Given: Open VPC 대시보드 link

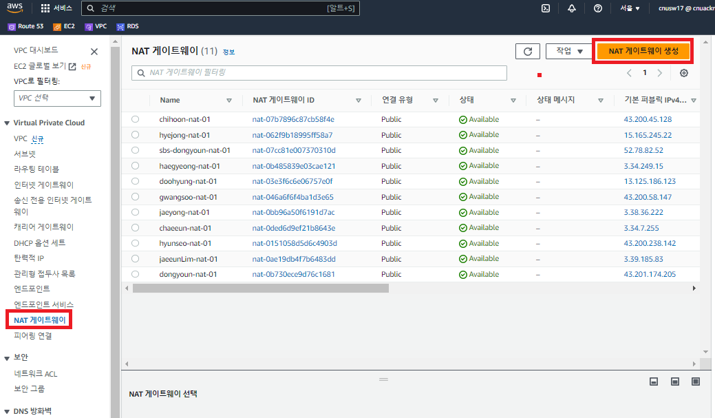Looking at the screenshot, I should coord(36,50).
